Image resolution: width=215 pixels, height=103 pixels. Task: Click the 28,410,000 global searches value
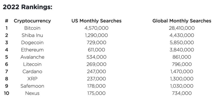pos(182,28)
